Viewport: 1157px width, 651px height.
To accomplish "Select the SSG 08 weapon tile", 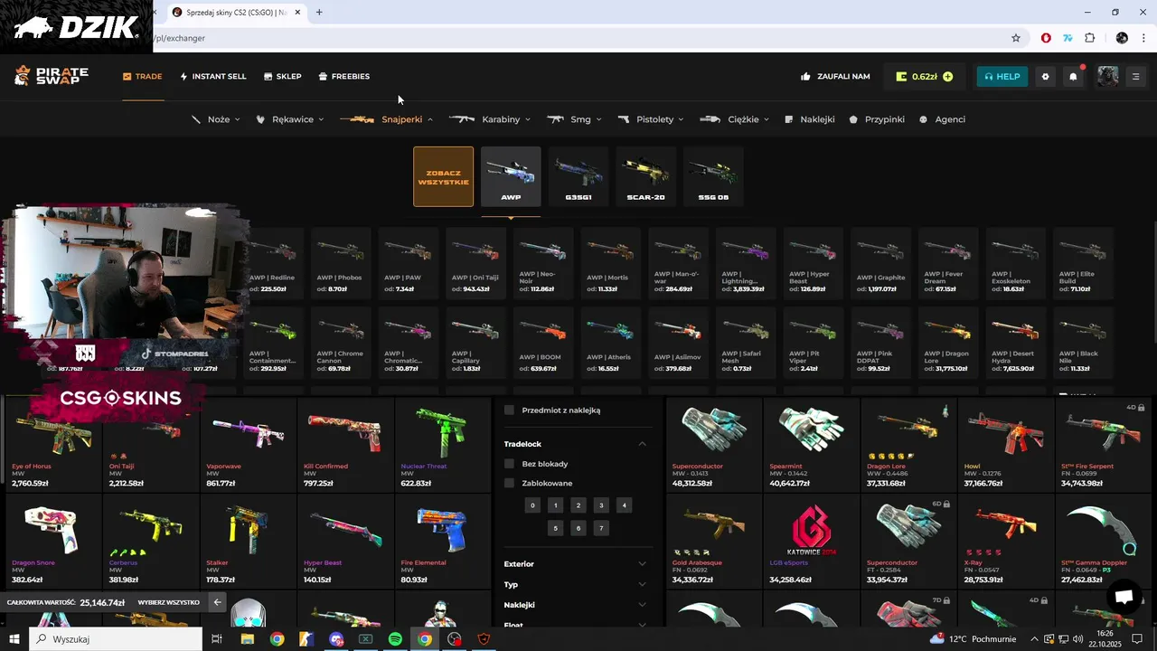I will coord(713,176).
